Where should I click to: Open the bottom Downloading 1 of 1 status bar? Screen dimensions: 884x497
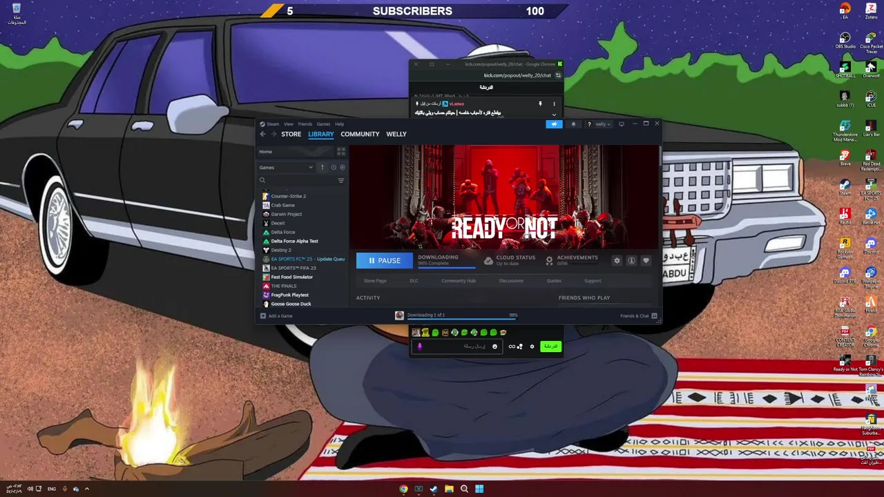point(456,315)
